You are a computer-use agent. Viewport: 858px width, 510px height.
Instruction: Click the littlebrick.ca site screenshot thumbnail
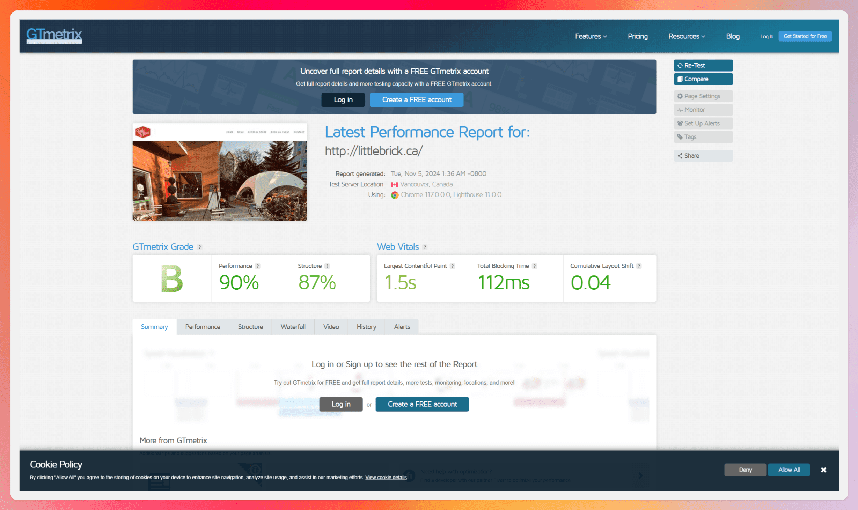[220, 172]
